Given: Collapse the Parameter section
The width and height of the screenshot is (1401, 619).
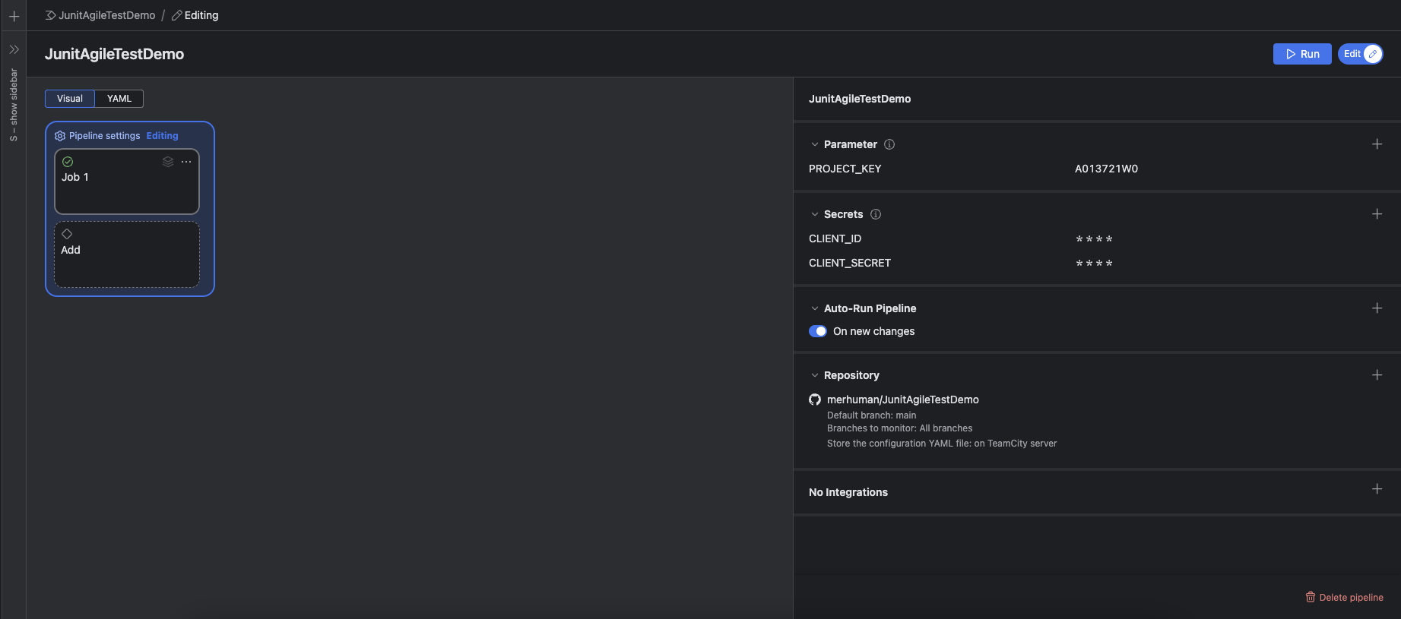Looking at the screenshot, I should [x=815, y=144].
